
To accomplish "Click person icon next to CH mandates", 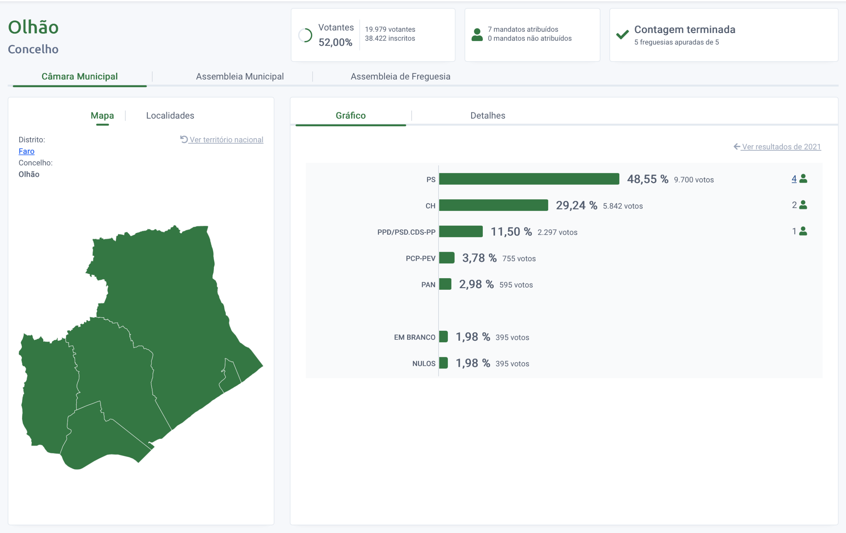I will 803,205.
